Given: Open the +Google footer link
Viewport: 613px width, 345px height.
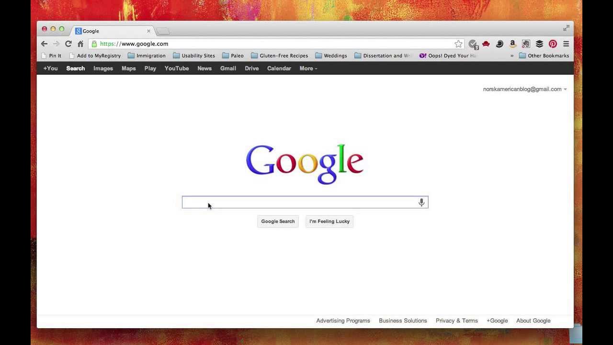Looking at the screenshot, I should (497, 321).
